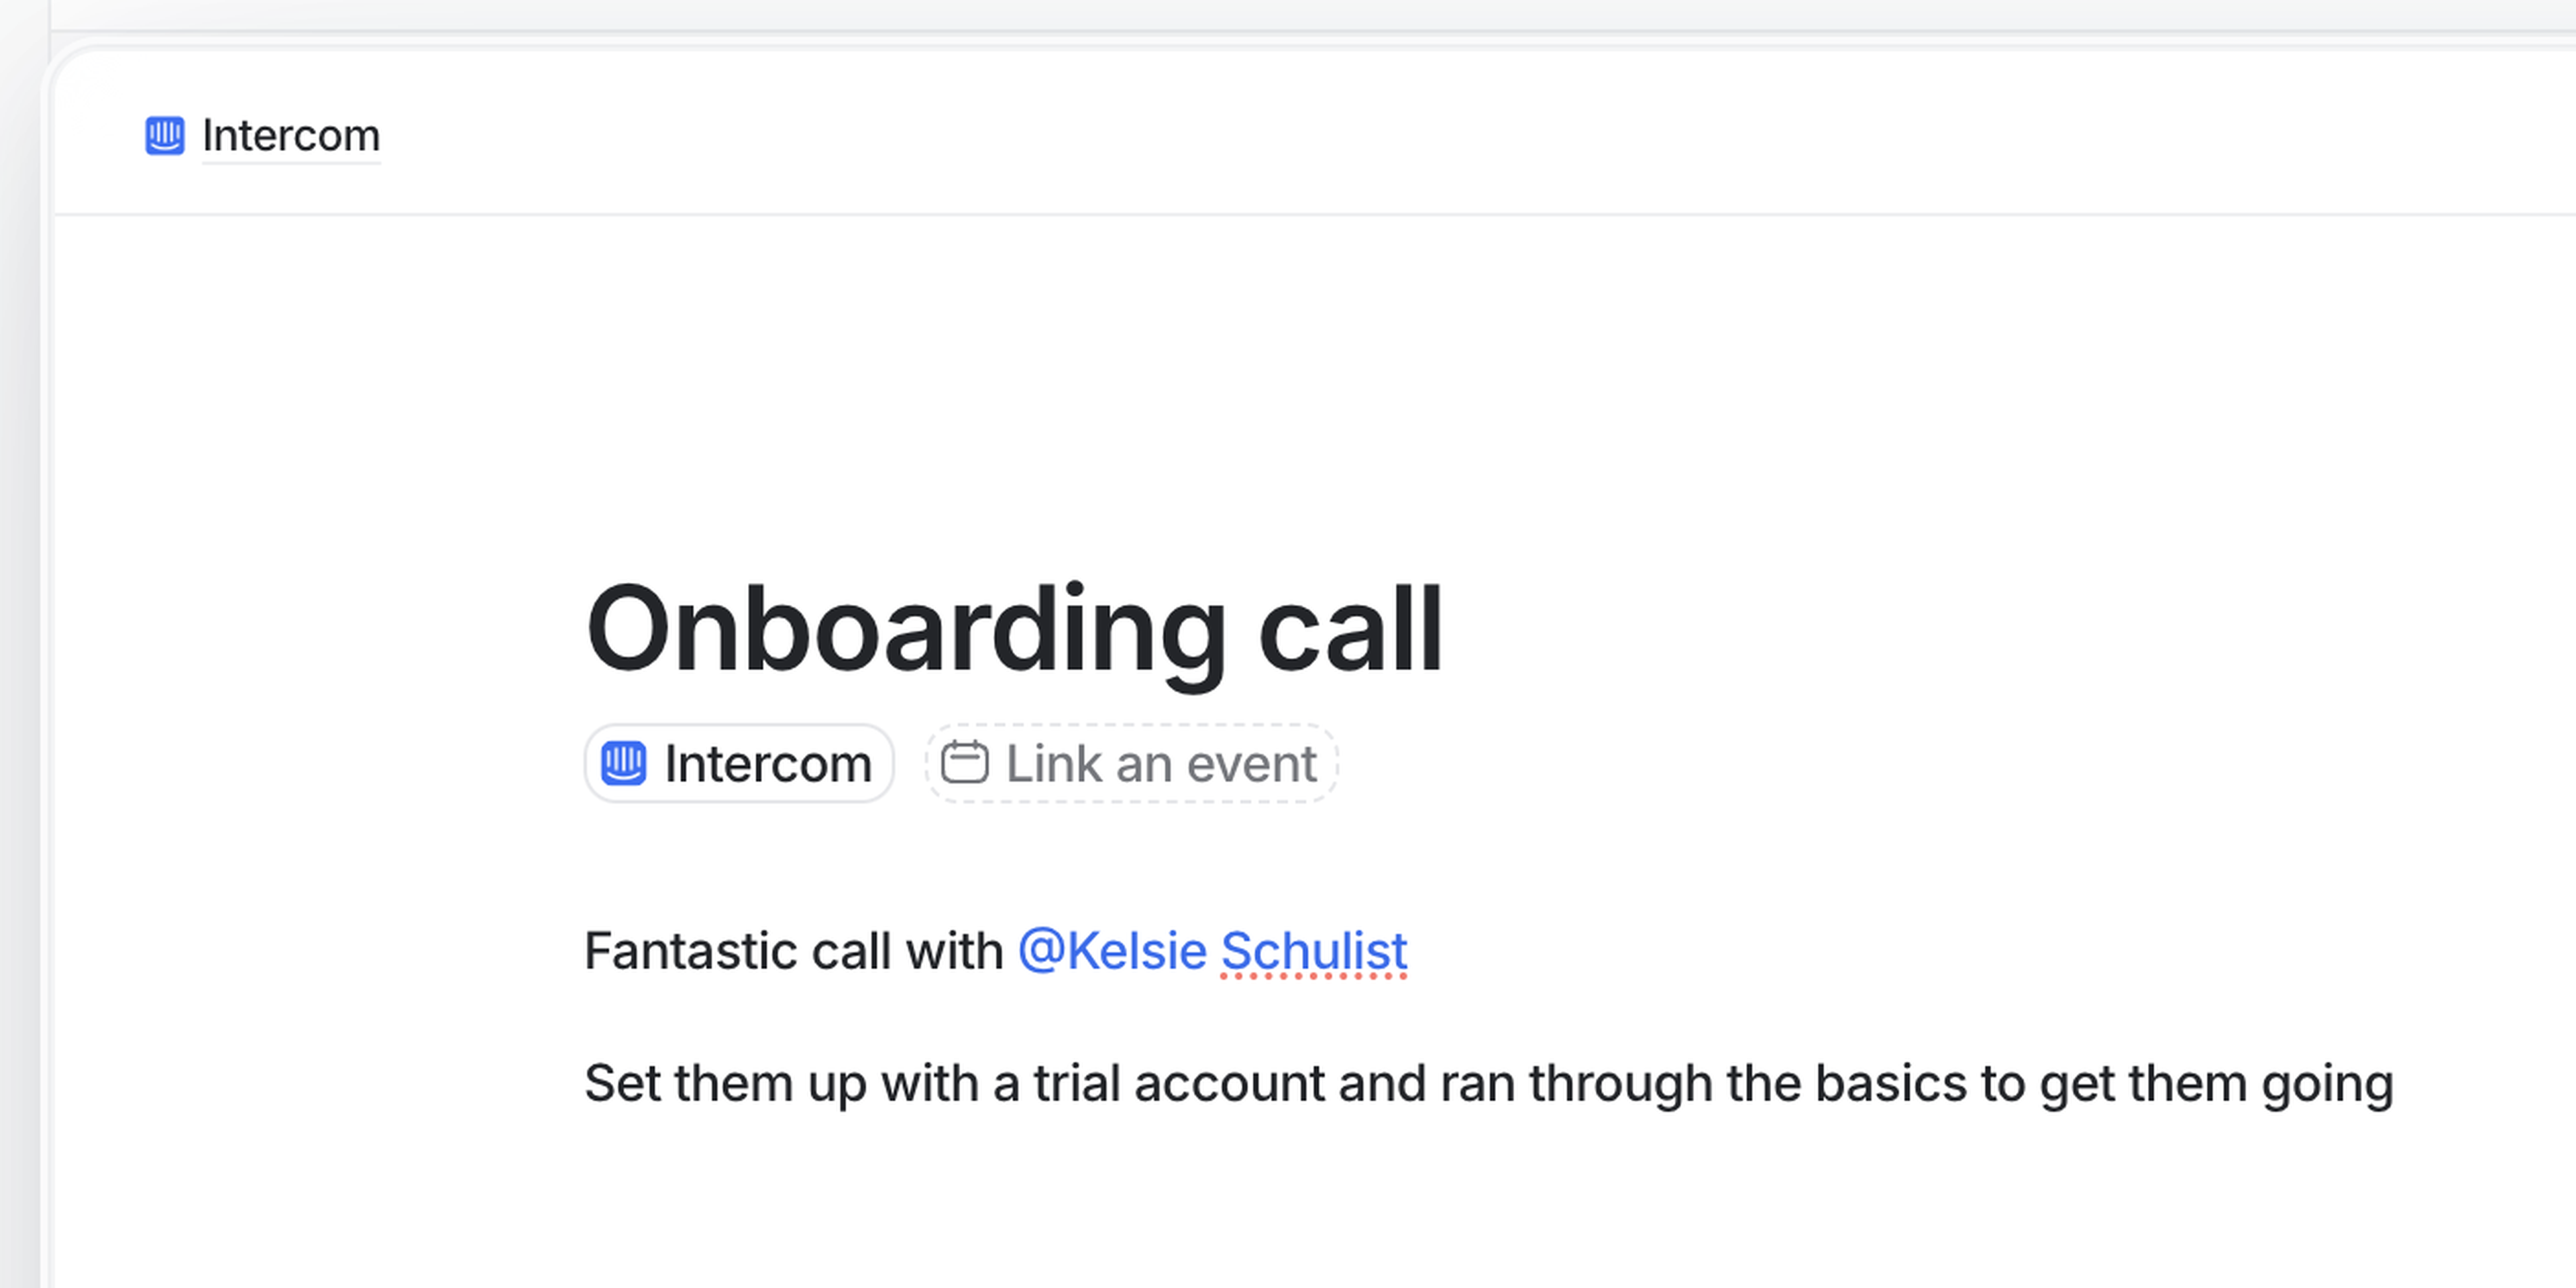The width and height of the screenshot is (2576, 1288).
Task: Select the Intercom company chip label
Action: (768, 764)
